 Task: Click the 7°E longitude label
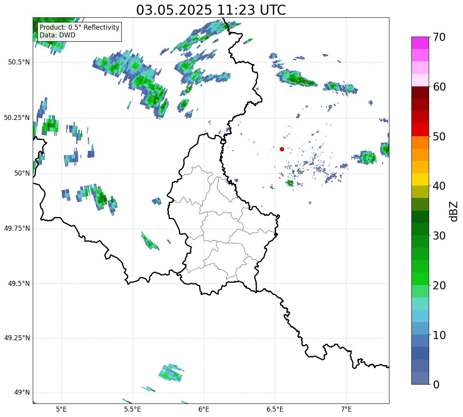coord(346,409)
